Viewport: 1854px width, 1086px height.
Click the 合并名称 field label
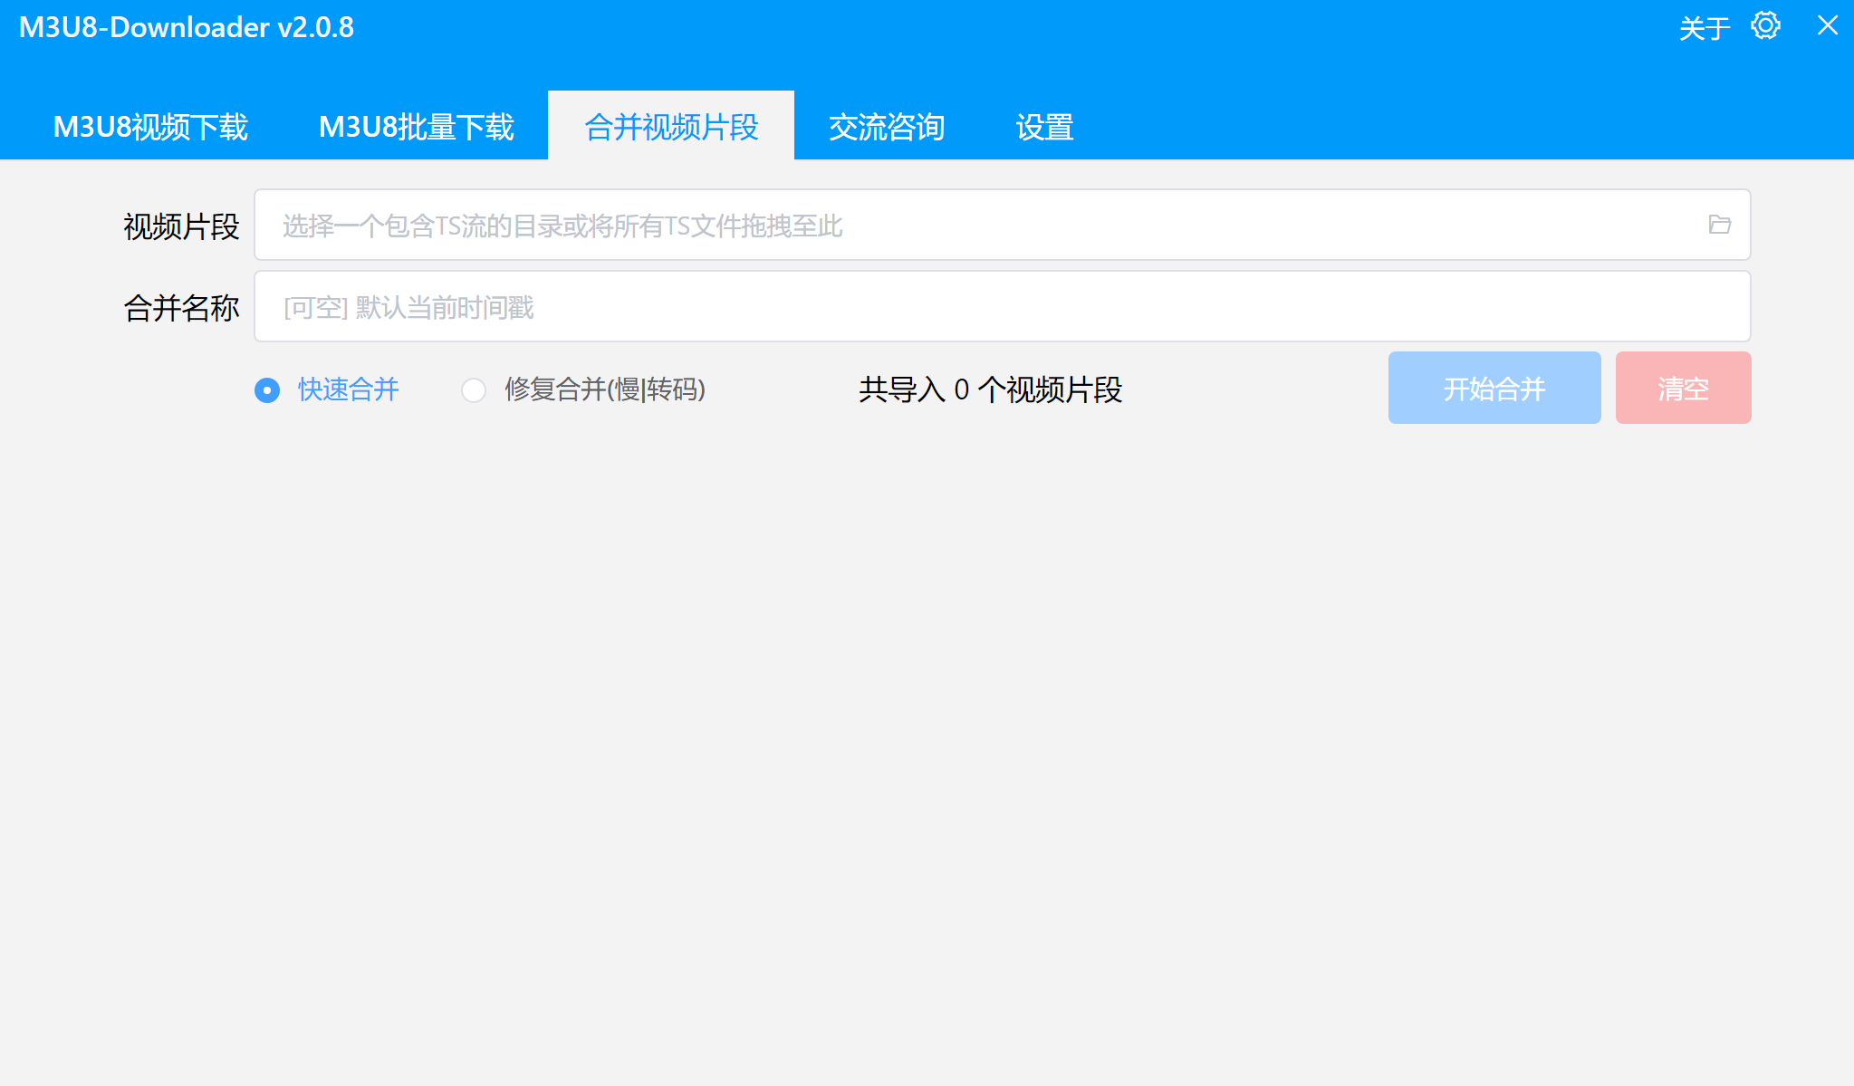coord(181,307)
